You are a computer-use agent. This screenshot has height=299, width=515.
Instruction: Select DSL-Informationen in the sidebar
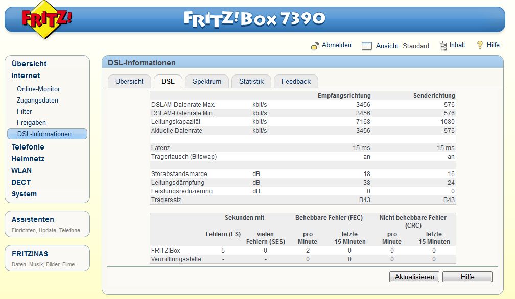pos(48,134)
